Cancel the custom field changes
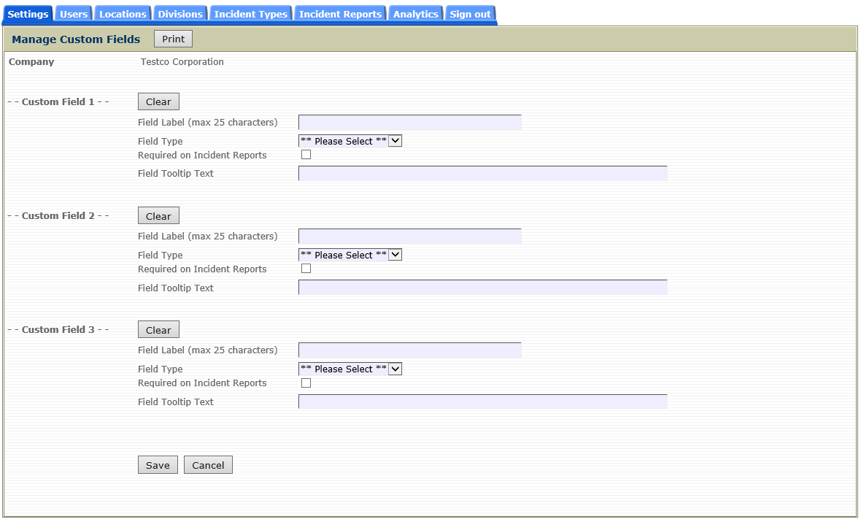The height and width of the screenshot is (522, 861). (x=208, y=465)
